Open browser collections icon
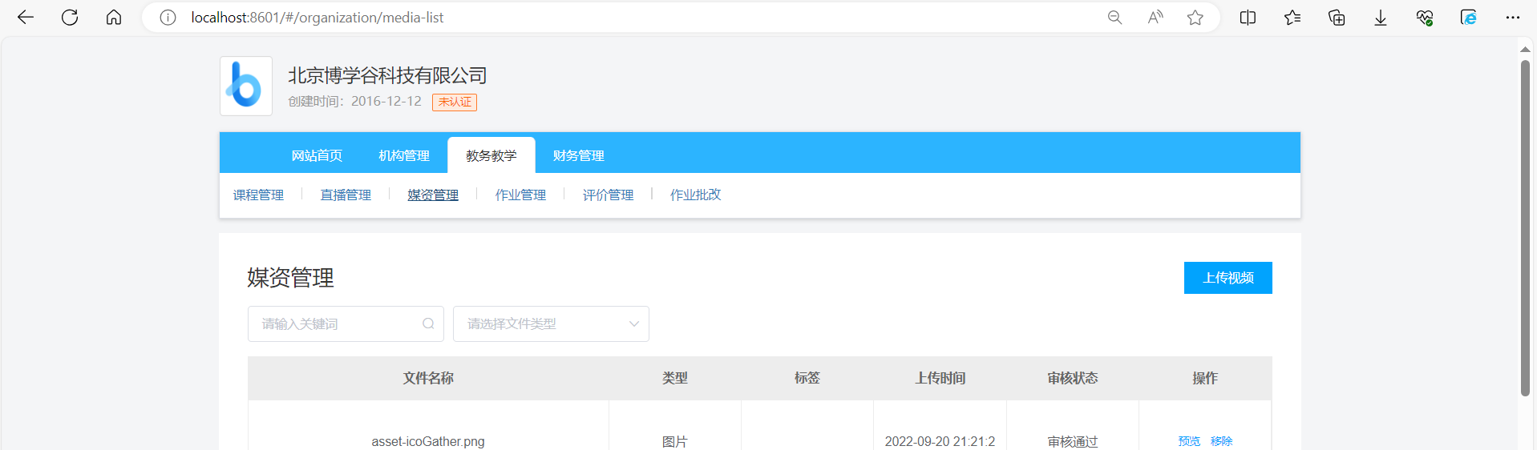This screenshot has width=1537, height=450. [x=1337, y=18]
